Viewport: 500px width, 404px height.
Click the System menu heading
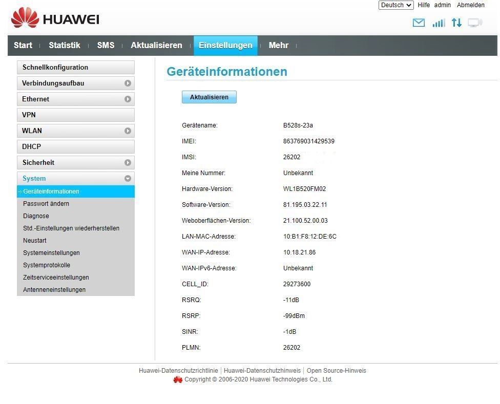pos(76,178)
